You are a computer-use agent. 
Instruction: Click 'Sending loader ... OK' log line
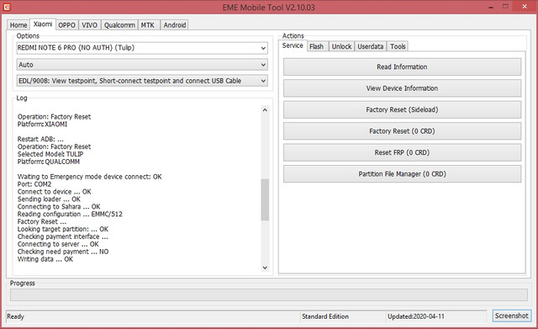pos(49,199)
